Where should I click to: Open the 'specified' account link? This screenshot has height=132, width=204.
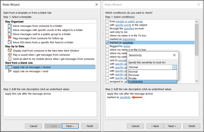[129, 28]
